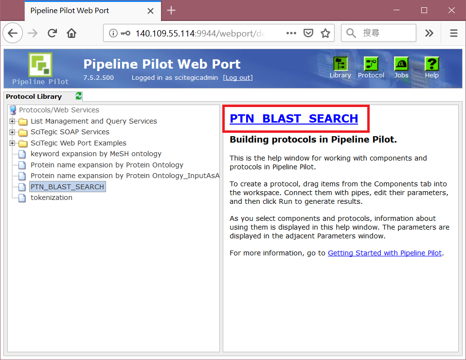Click the search magnifier icon

click(351, 33)
